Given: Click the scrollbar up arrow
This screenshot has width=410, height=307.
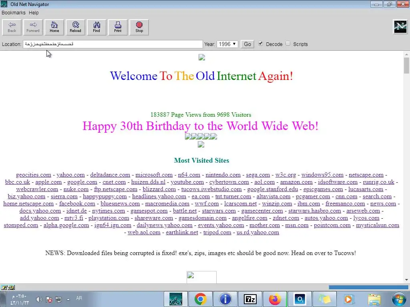Looking at the screenshot, I should (406, 54).
